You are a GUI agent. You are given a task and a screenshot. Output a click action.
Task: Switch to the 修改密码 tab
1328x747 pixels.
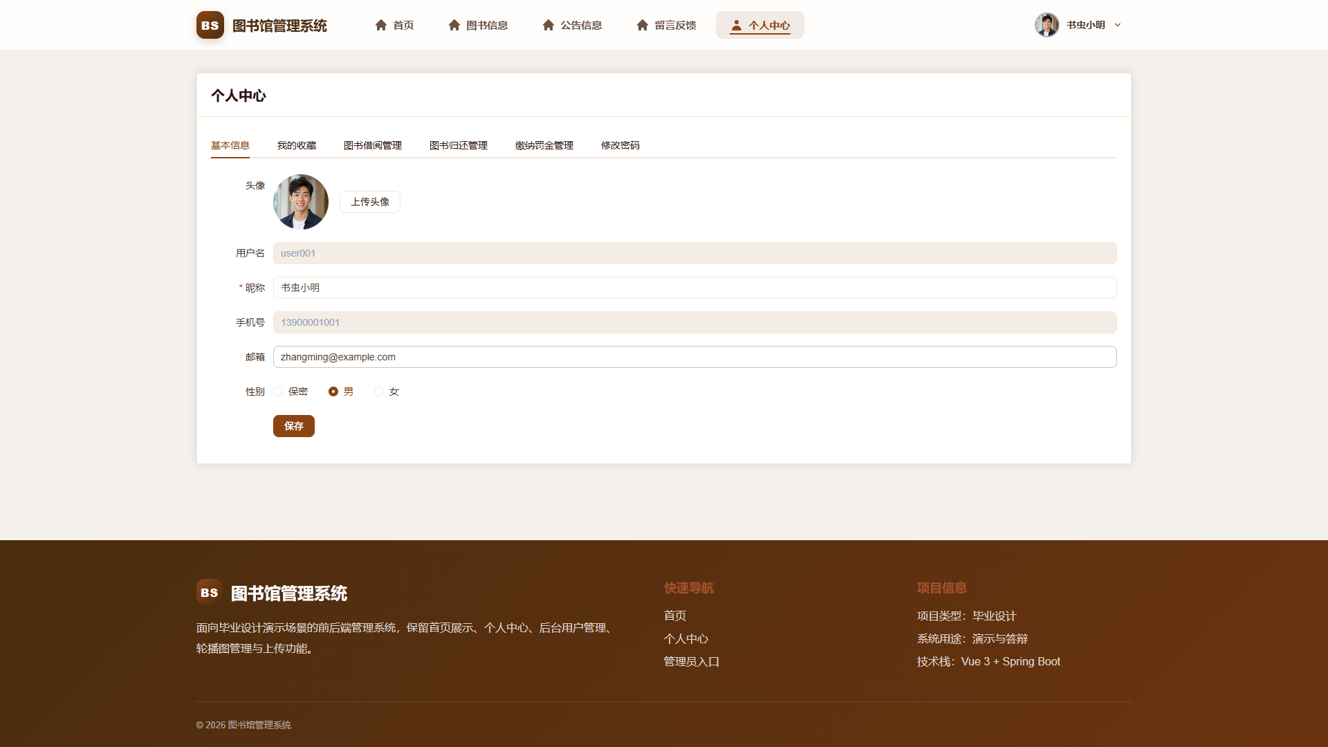click(620, 145)
